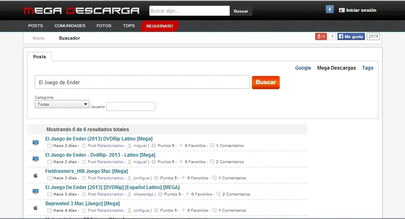Click clock icon in Fieldrunners_HIB row

49,178
